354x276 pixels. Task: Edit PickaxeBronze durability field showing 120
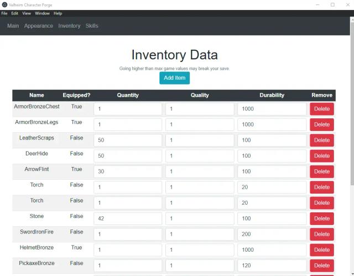point(272,265)
